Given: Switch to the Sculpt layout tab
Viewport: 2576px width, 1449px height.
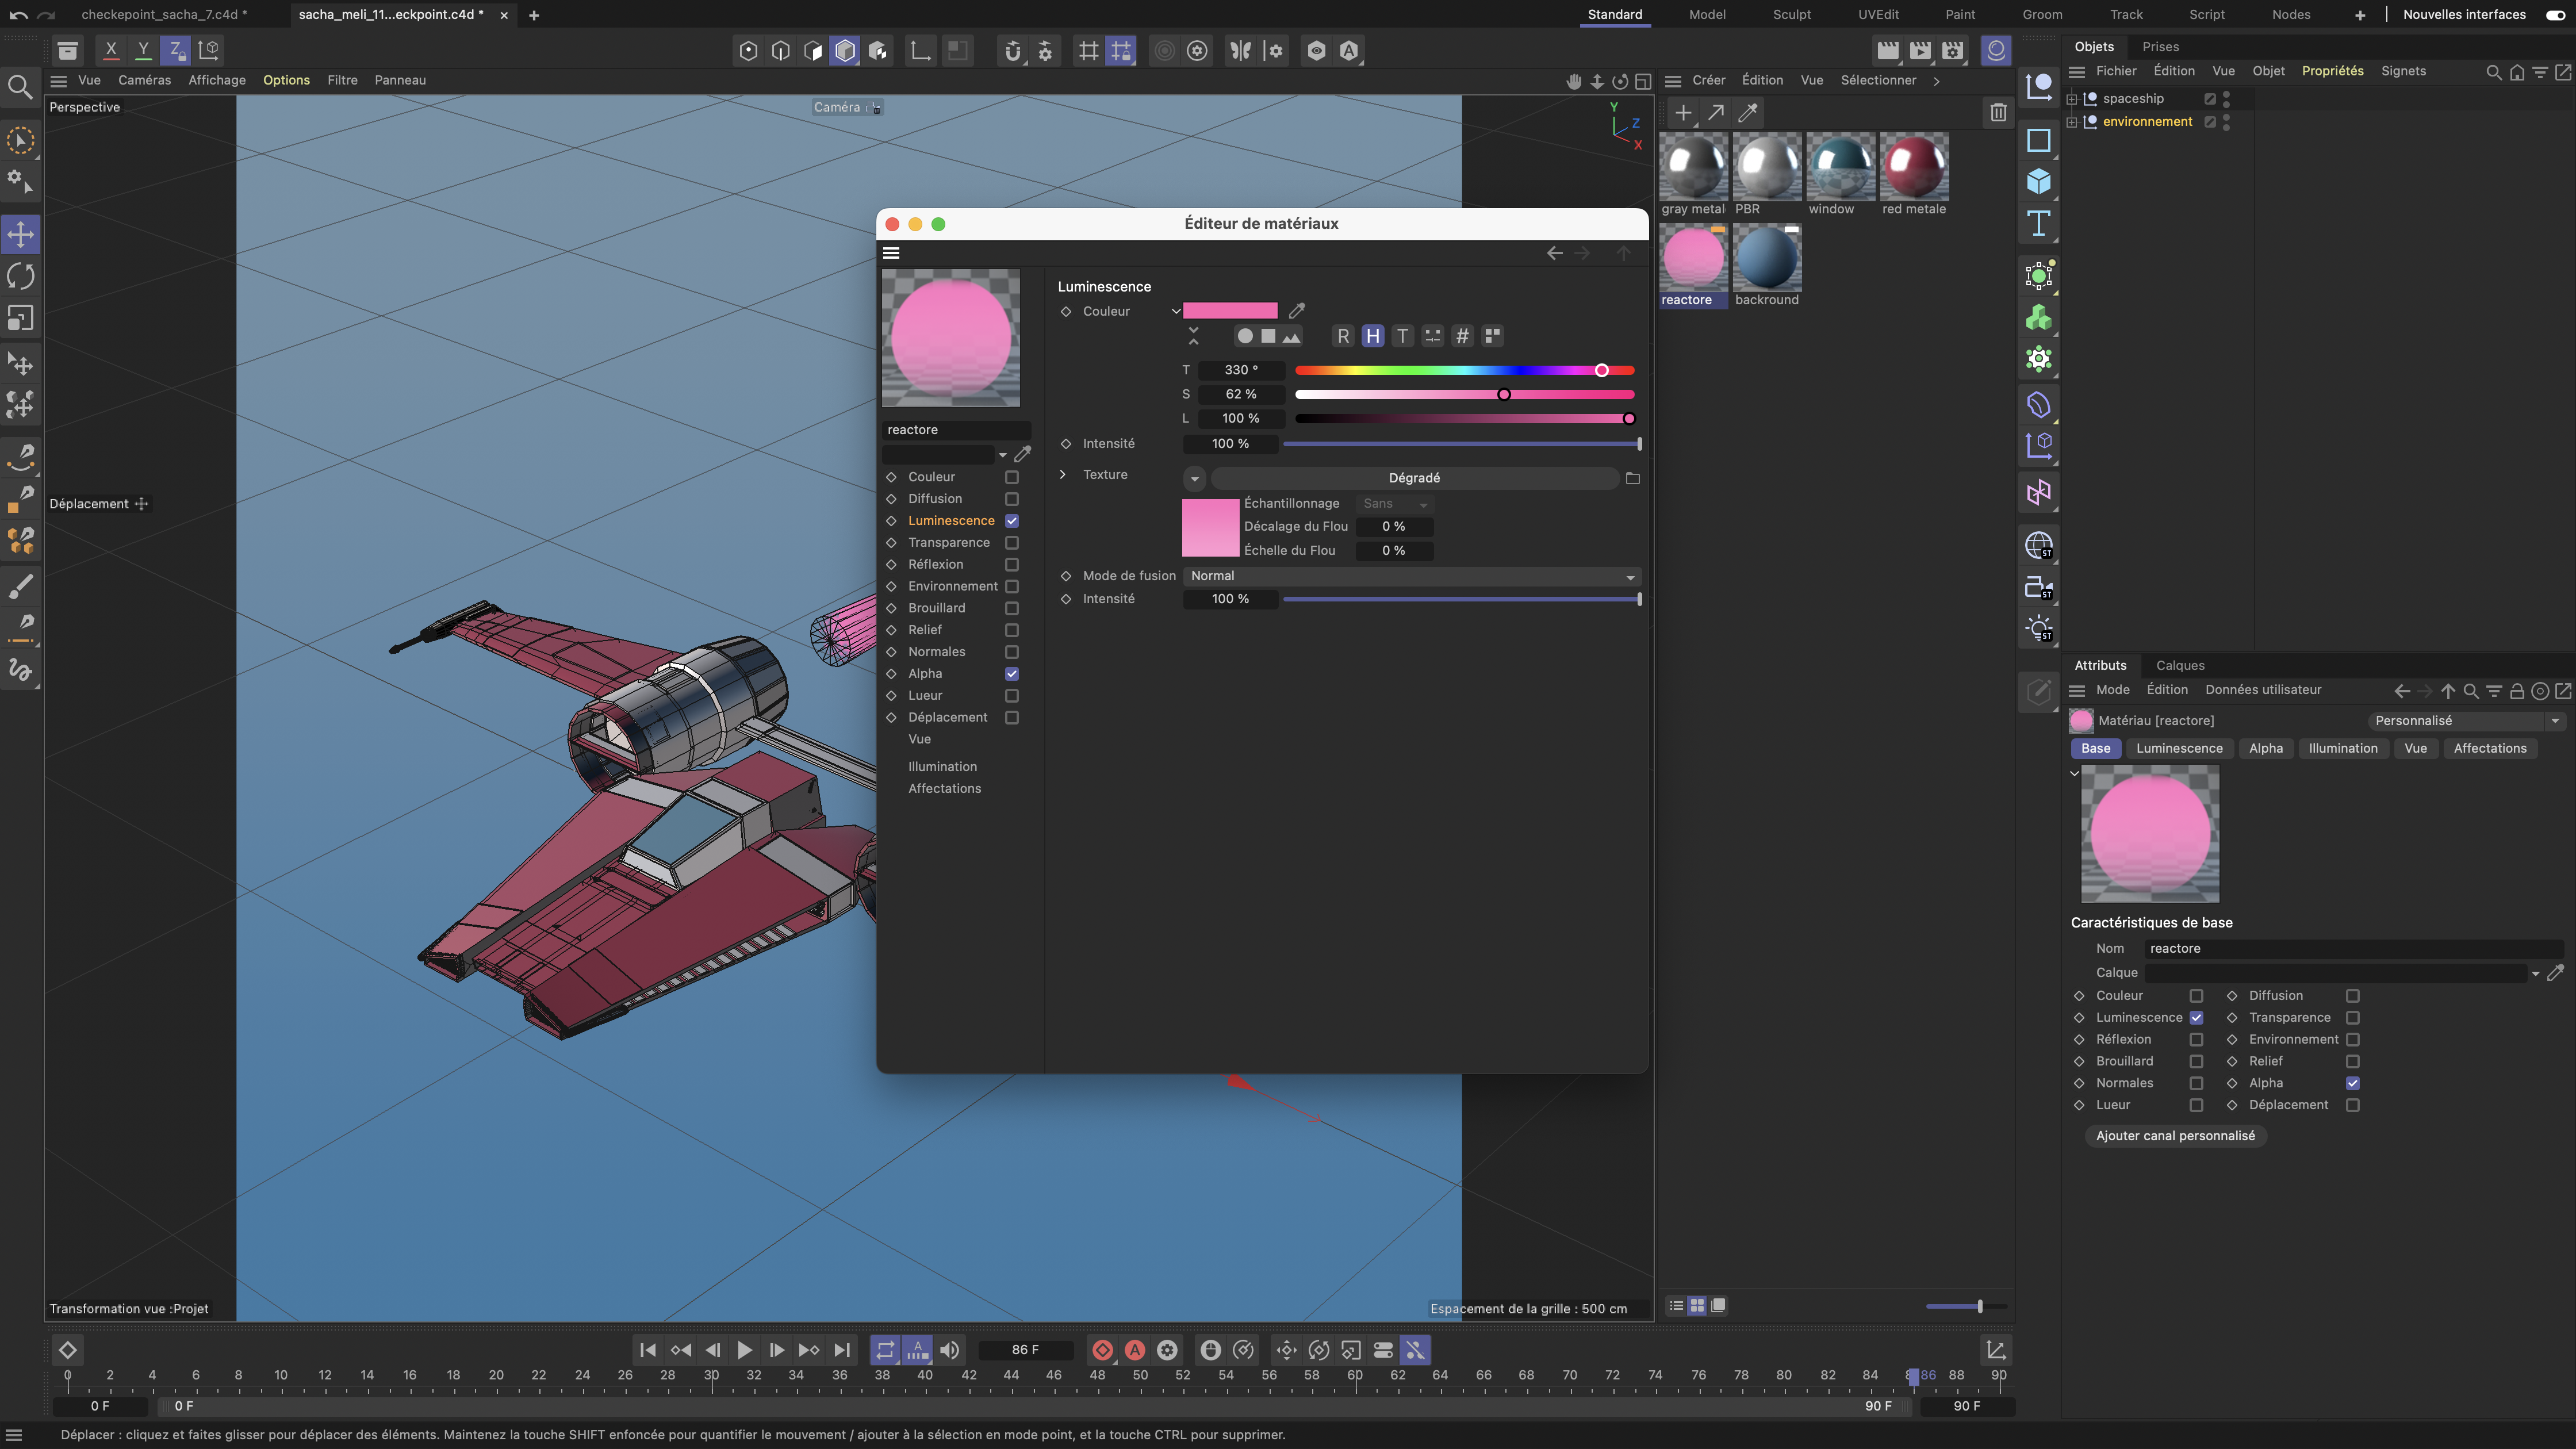Looking at the screenshot, I should coord(1791,14).
